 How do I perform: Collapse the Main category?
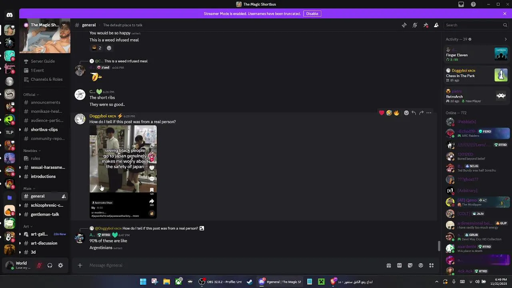29,189
